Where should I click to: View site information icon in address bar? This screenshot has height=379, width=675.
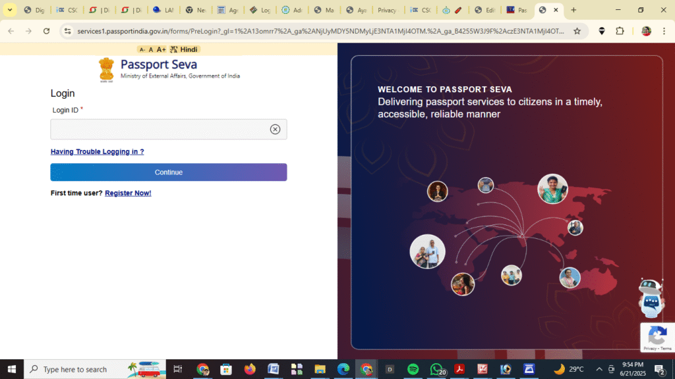[x=68, y=31]
